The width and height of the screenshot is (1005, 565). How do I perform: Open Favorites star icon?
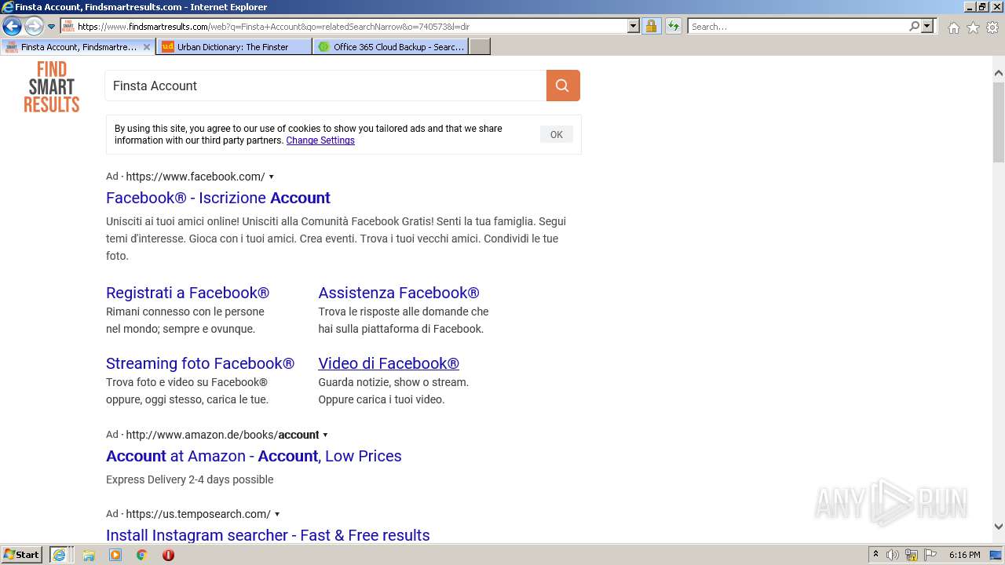(x=973, y=27)
